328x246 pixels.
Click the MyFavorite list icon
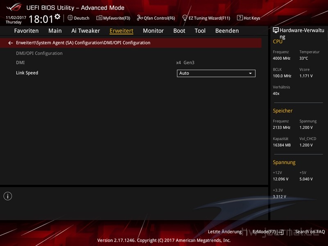point(99,18)
